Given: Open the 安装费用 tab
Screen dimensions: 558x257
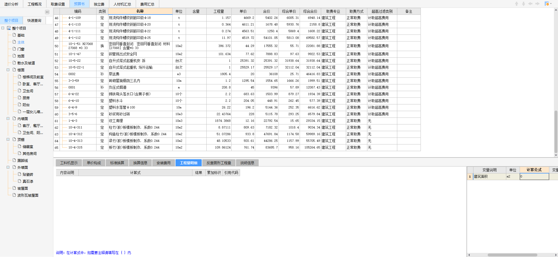Looking at the screenshot, I should (164, 163).
